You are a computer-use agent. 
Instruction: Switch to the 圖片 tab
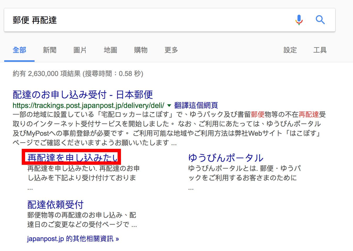point(80,50)
